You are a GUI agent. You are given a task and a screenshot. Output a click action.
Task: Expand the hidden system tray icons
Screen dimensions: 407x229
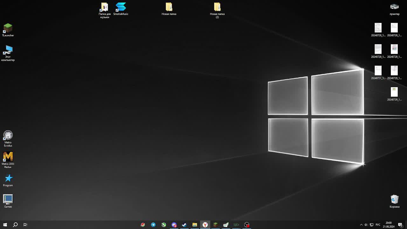point(361,225)
